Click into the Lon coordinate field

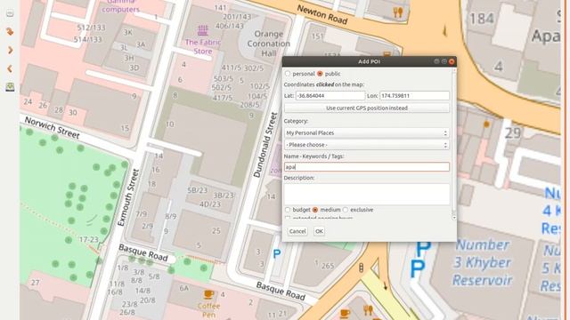(414, 96)
